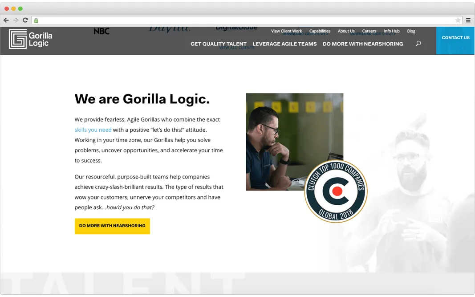
Task: Reload the page with refresh icon
Action: pyautogui.click(x=25, y=20)
